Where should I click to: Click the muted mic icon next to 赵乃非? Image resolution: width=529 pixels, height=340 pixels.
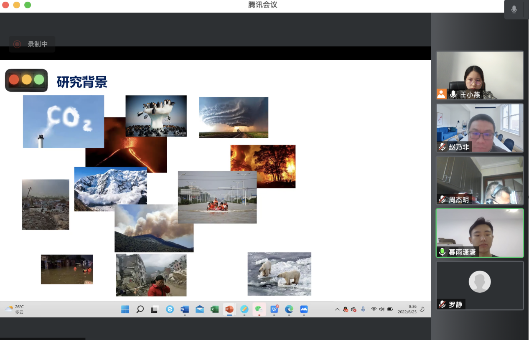pos(442,147)
